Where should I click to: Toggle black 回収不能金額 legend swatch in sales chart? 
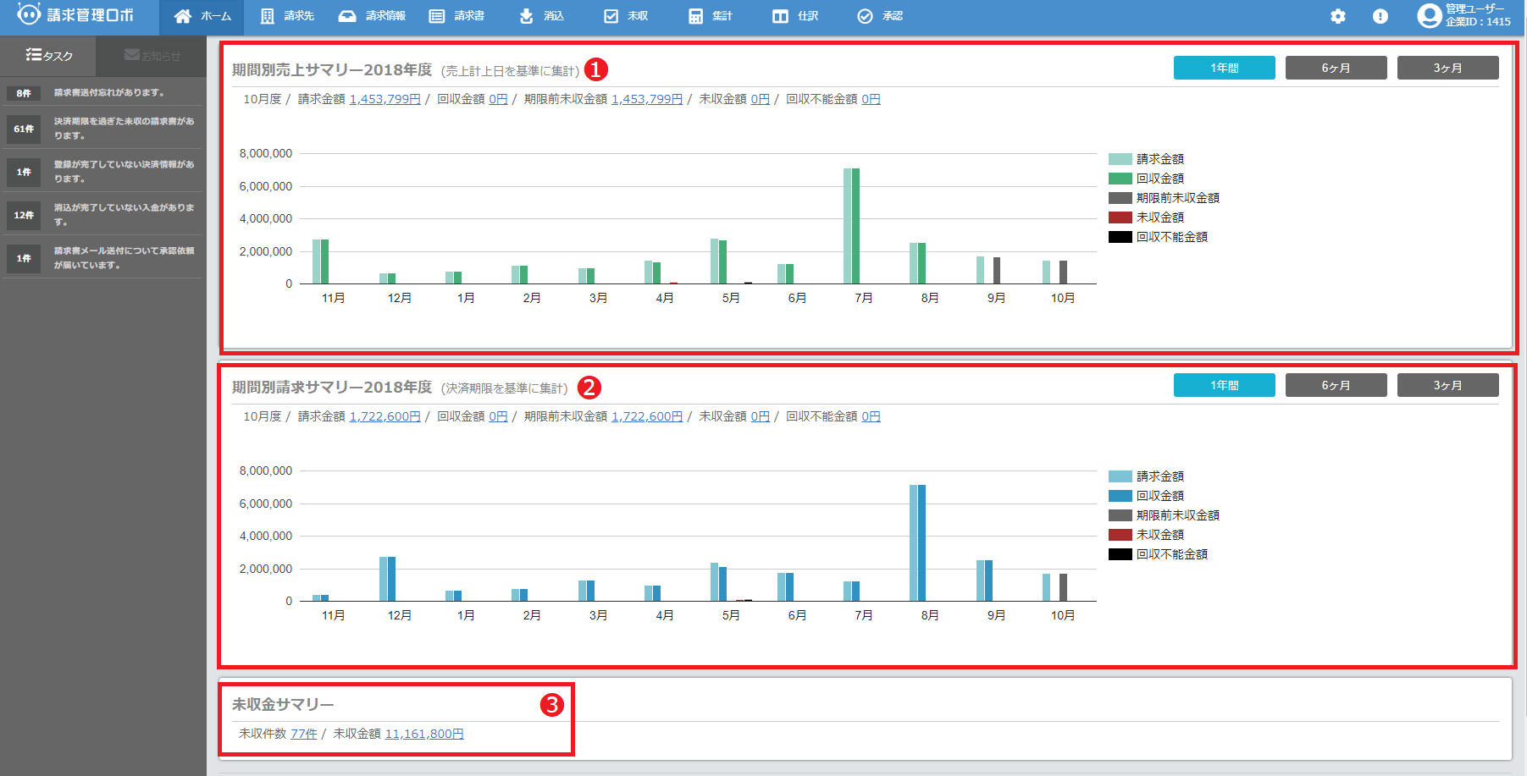point(1120,237)
